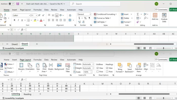
Task: Open the Delete cells button
Action: pos(125,18)
